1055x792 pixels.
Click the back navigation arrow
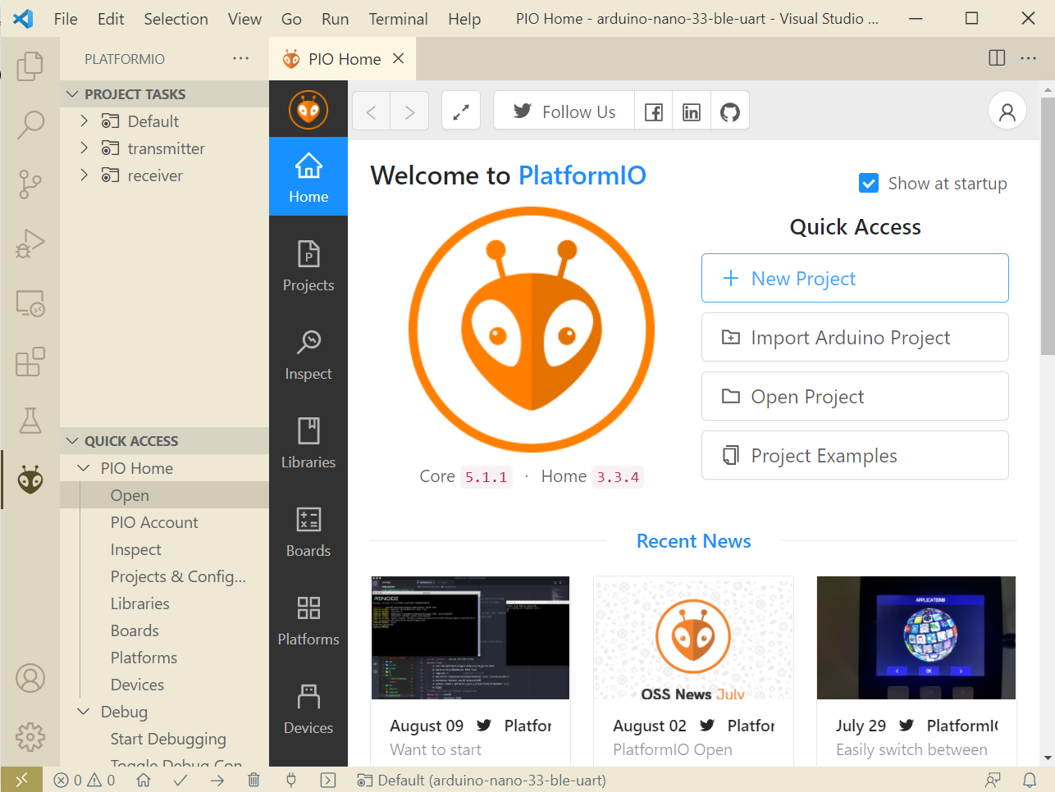tap(372, 112)
